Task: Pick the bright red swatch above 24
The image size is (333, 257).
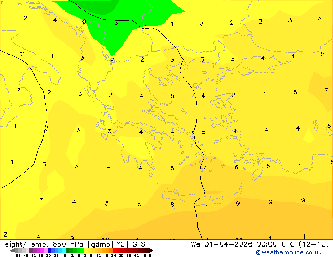Action: point(115,250)
